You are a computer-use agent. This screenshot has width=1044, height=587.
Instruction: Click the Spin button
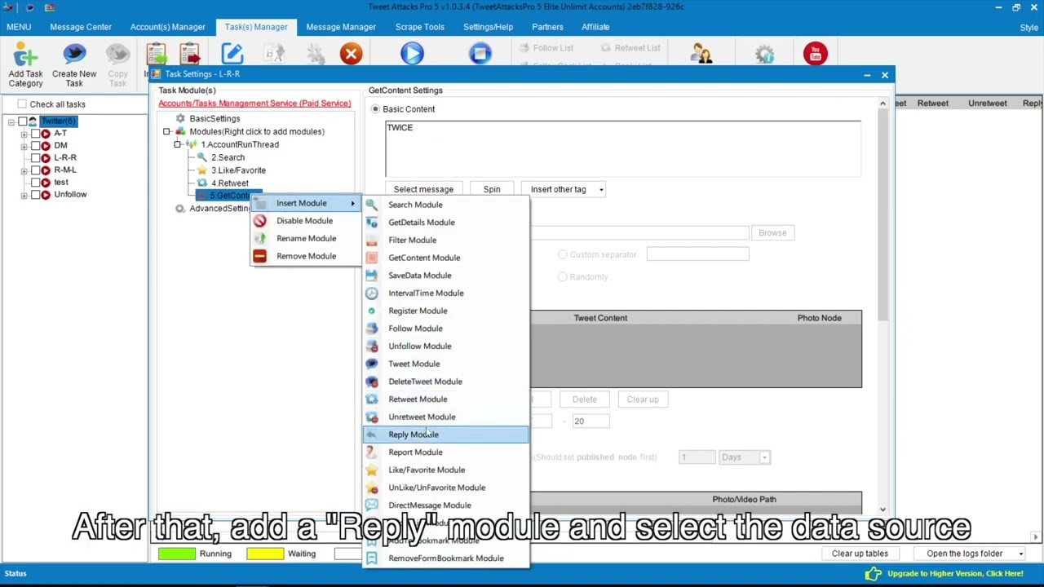[492, 189]
